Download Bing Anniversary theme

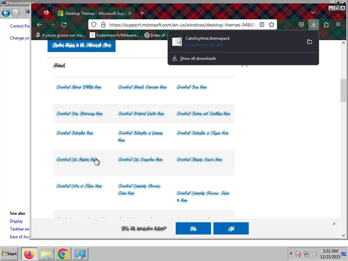(80, 114)
